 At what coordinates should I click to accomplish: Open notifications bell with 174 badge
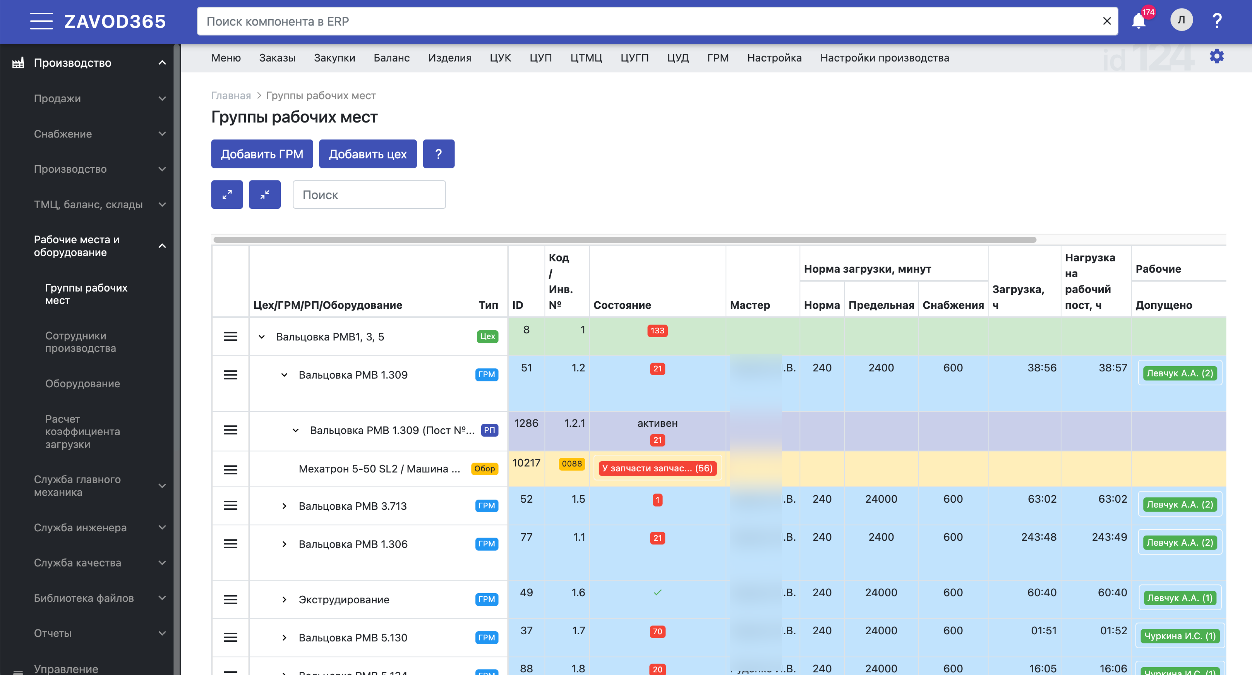[x=1138, y=22]
